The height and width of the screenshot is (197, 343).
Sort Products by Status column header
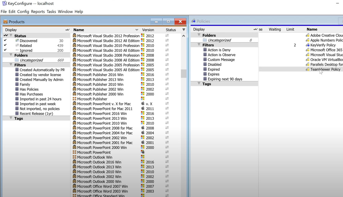[171, 30]
